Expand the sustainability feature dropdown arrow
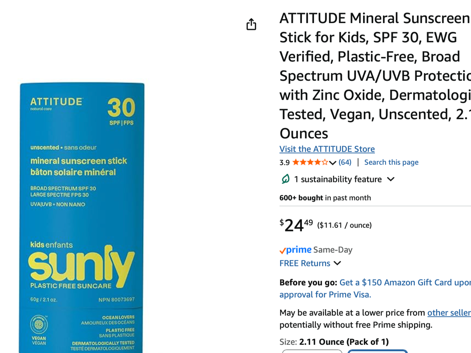This screenshot has width=471, height=353. [391, 179]
